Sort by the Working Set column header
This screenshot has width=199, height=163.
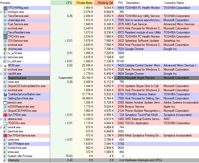click(x=104, y=3)
